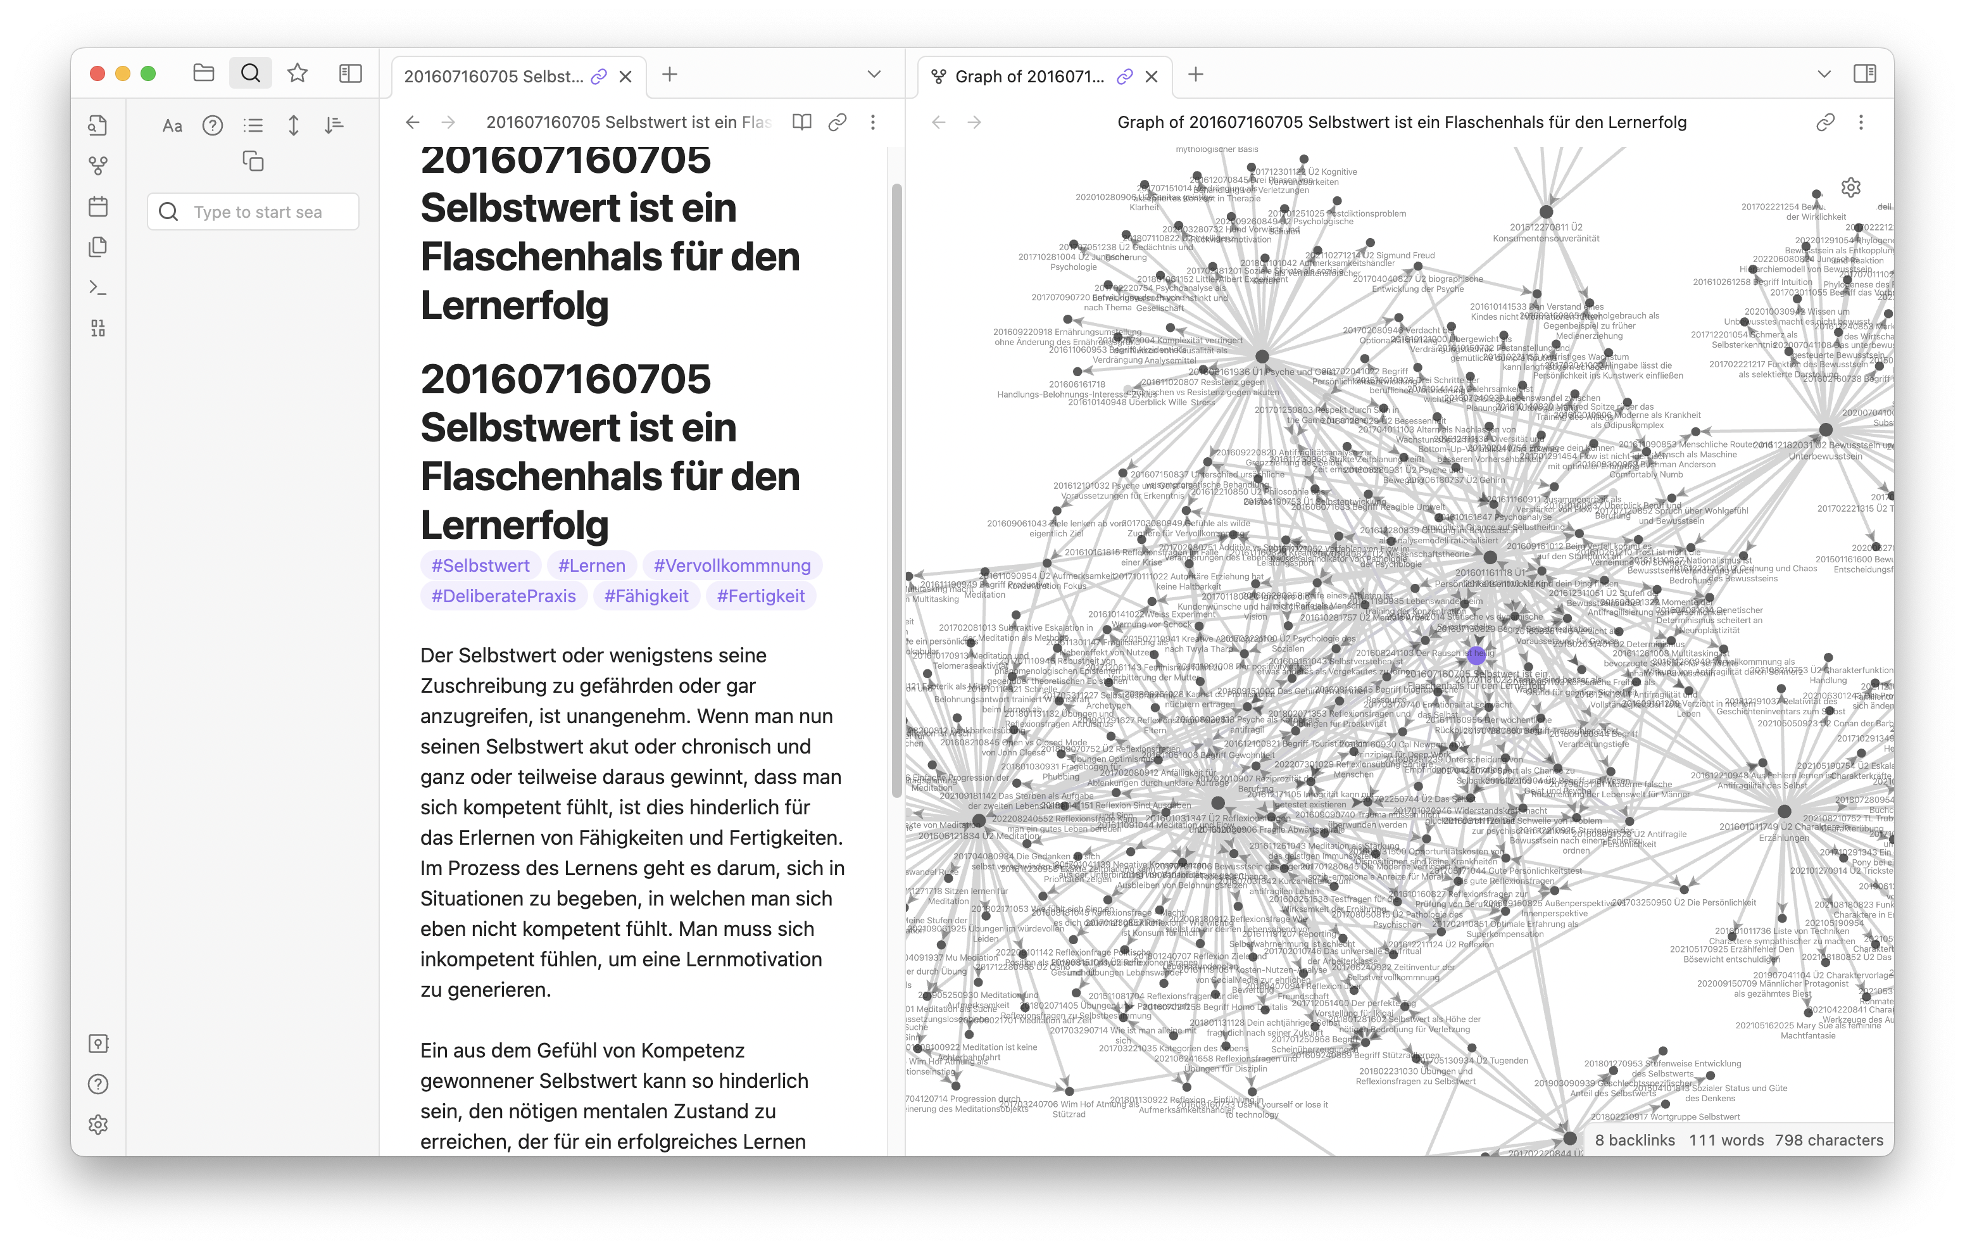Viewport: 1965px width, 1250px height.
Task: Open the graph pane's more options menu
Action: click(x=1861, y=122)
